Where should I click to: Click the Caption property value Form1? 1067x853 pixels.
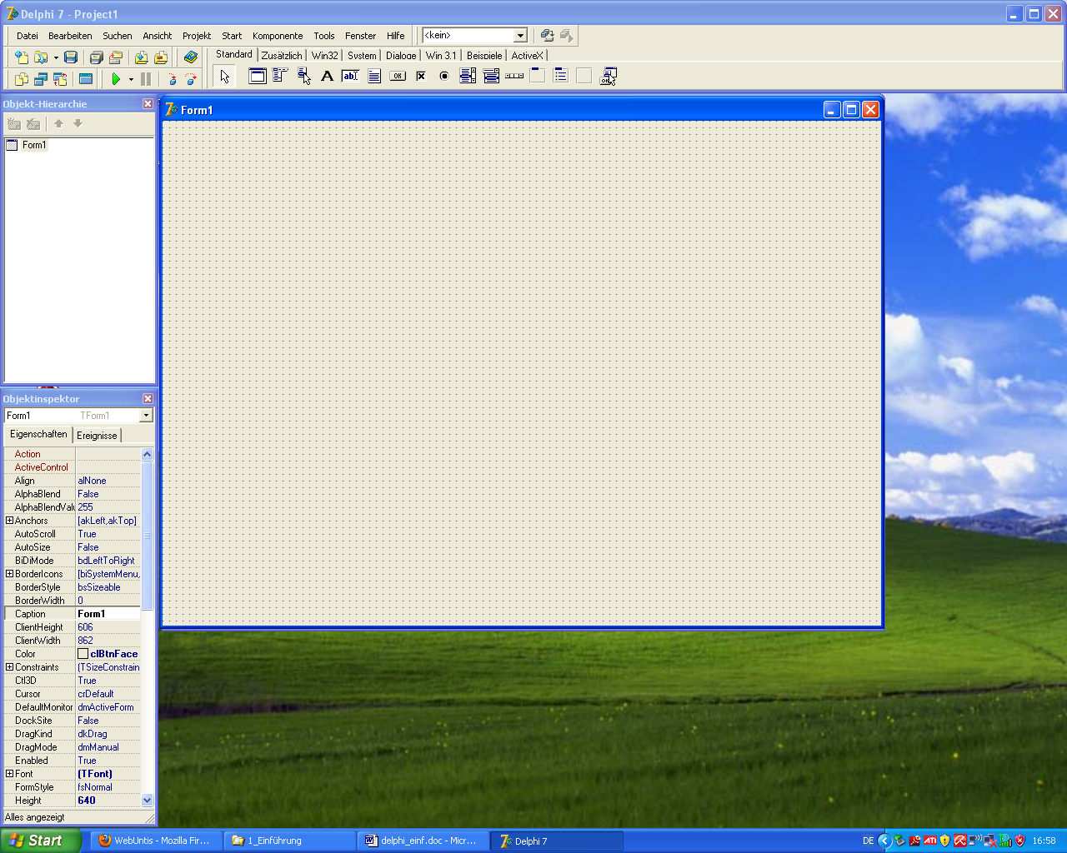108,614
